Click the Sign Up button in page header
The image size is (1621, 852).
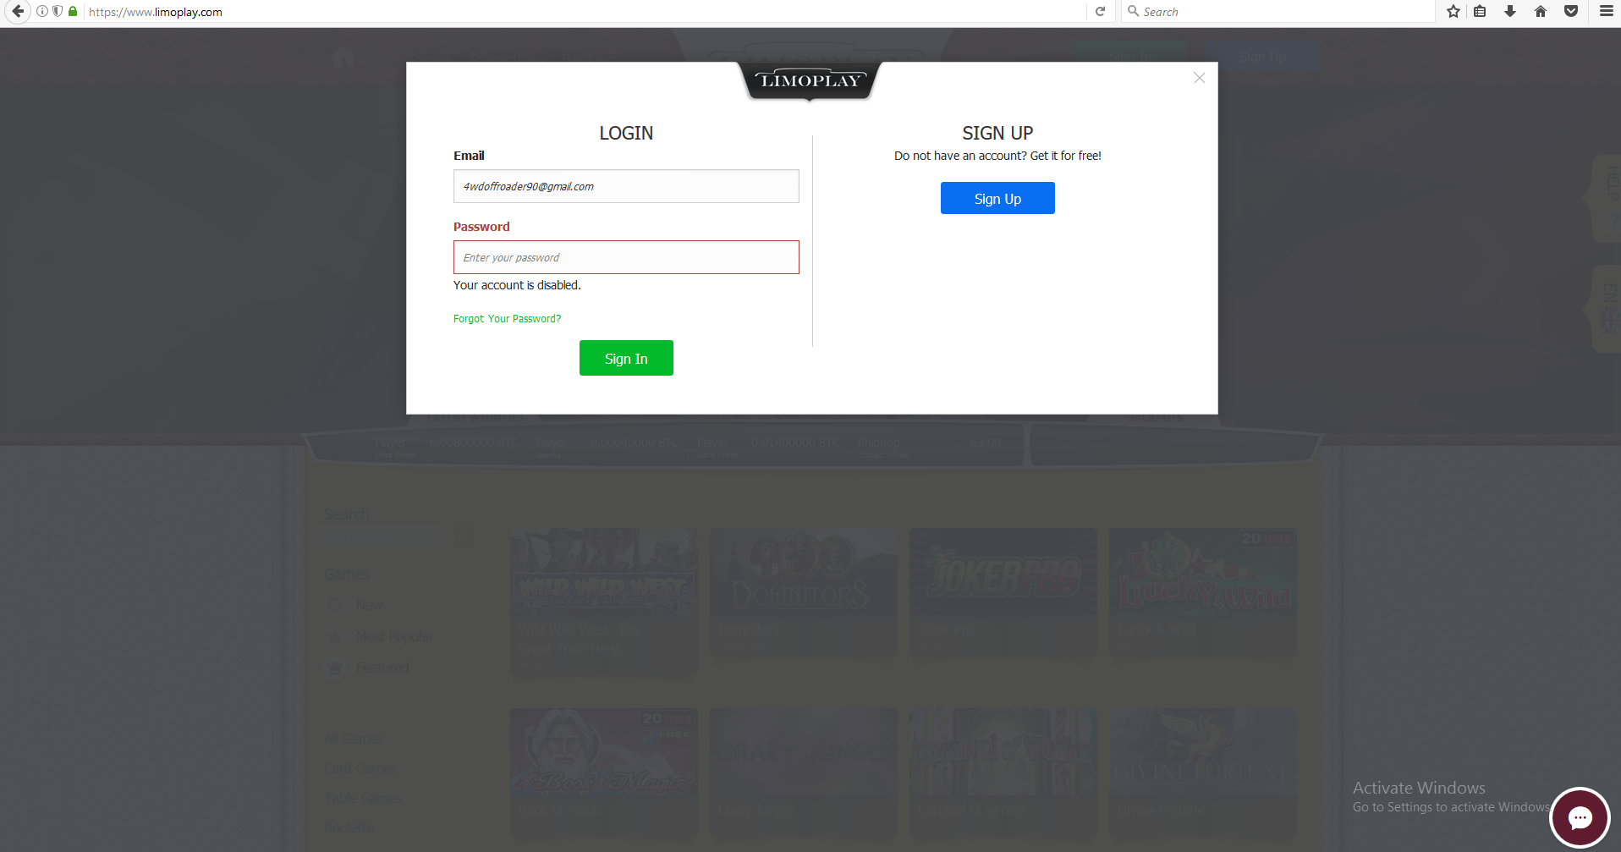(1263, 56)
